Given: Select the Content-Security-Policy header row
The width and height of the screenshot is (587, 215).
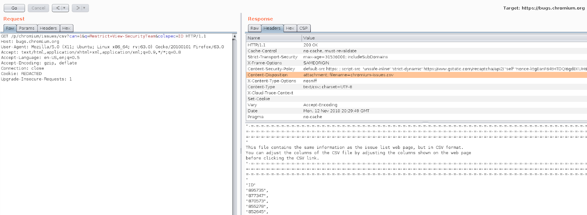Looking at the screenshot, I should (x=416, y=69).
